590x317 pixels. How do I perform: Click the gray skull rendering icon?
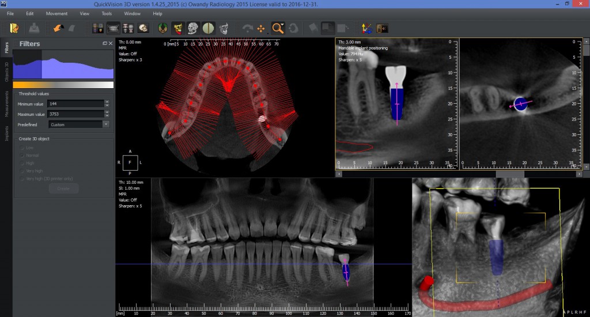pos(193,28)
